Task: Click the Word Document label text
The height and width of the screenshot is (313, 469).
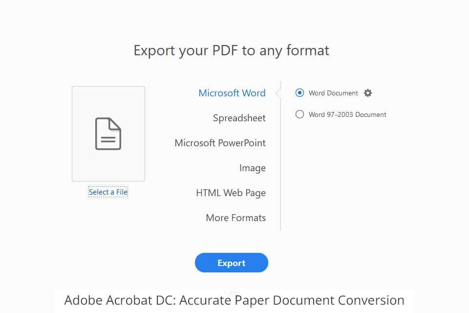Action: point(333,93)
